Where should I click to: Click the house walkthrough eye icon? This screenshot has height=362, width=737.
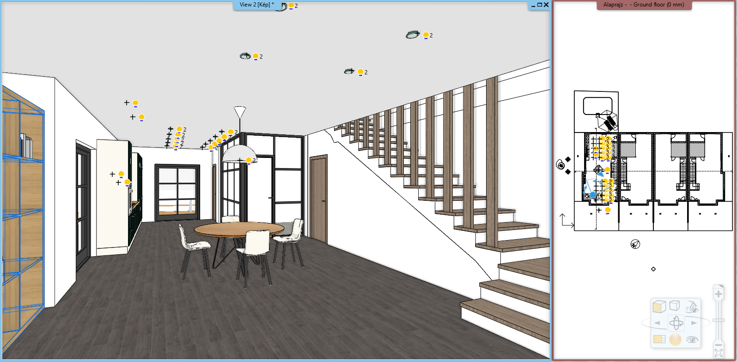click(x=691, y=306)
